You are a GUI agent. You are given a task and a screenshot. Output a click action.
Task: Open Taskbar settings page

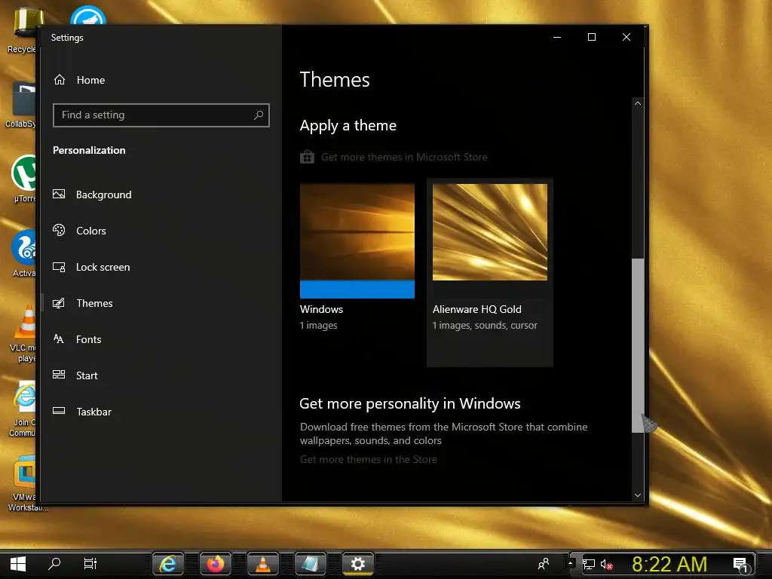(x=82, y=412)
